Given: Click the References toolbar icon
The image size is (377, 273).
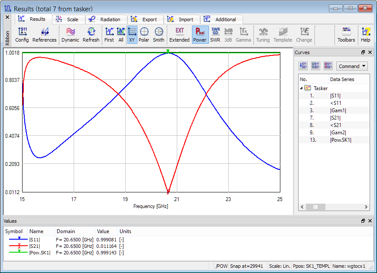Looking at the screenshot, I should point(44,35).
